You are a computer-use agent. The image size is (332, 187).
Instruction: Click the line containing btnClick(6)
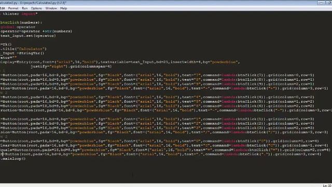pos(157,106)
